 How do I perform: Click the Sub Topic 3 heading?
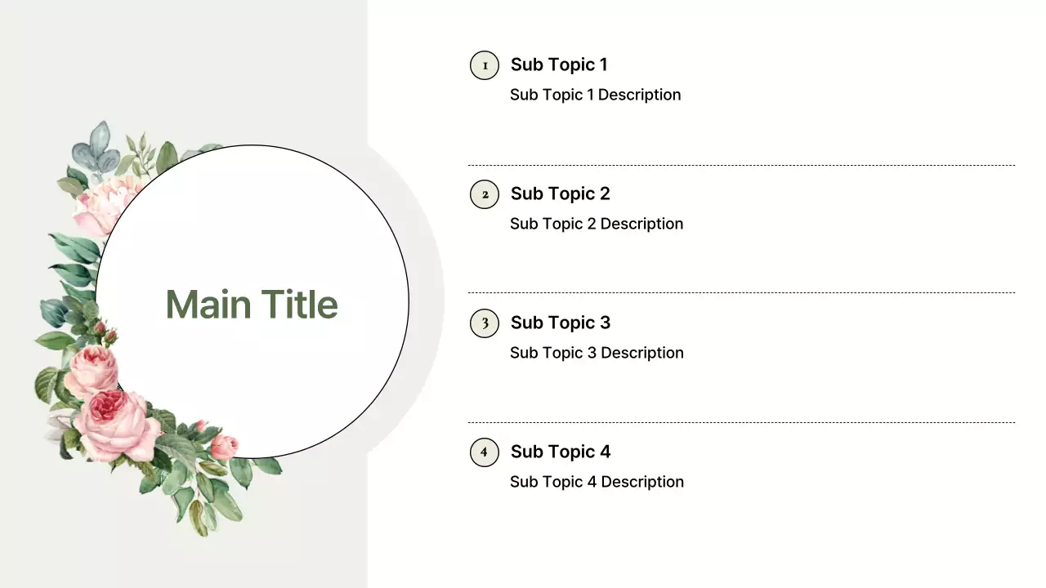(560, 323)
